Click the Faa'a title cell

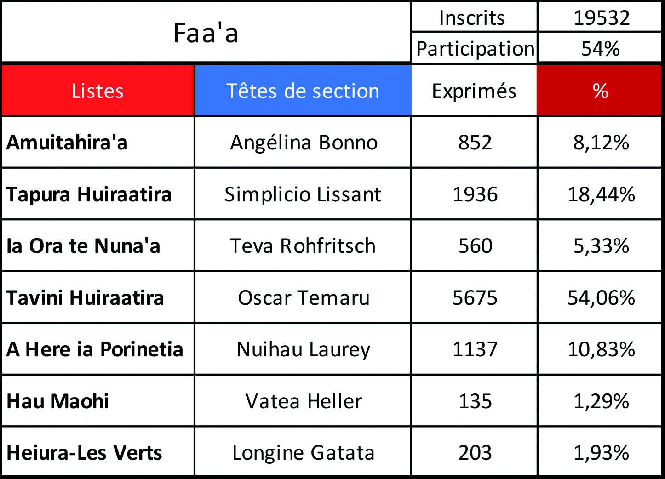coord(206,33)
